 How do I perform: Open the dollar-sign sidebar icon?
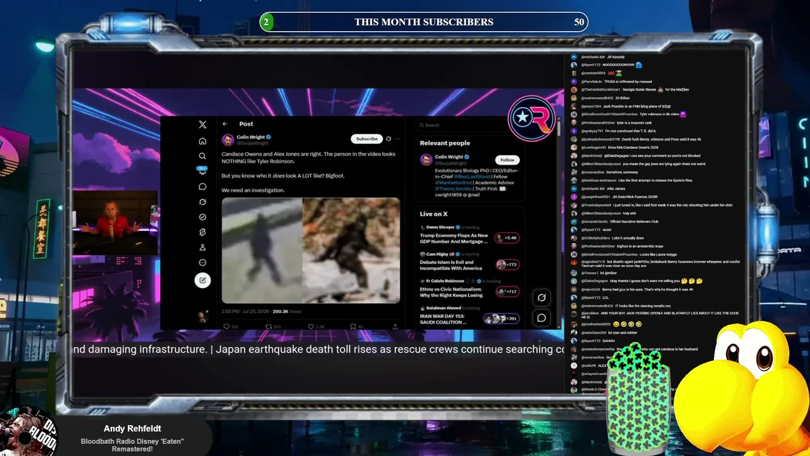[x=202, y=232]
